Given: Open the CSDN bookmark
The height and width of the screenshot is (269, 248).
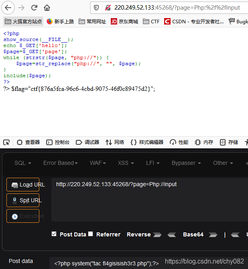Looking at the screenshot, I should point(194,21).
